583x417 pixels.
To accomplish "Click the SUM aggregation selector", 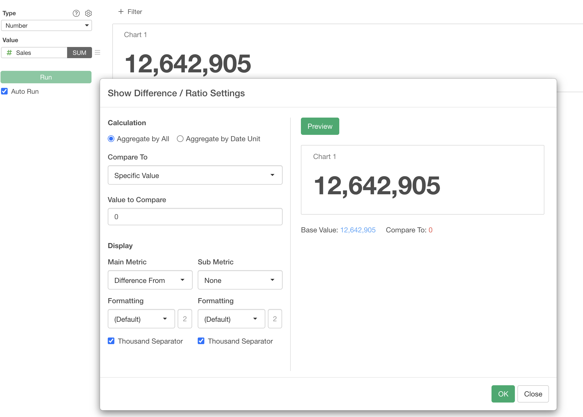I will coord(79,53).
